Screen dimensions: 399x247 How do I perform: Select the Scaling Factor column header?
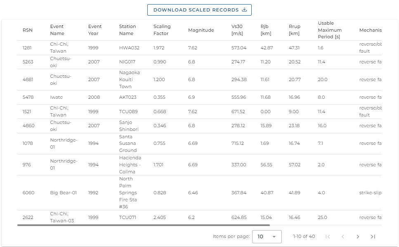pyautogui.click(x=162, y=30)
